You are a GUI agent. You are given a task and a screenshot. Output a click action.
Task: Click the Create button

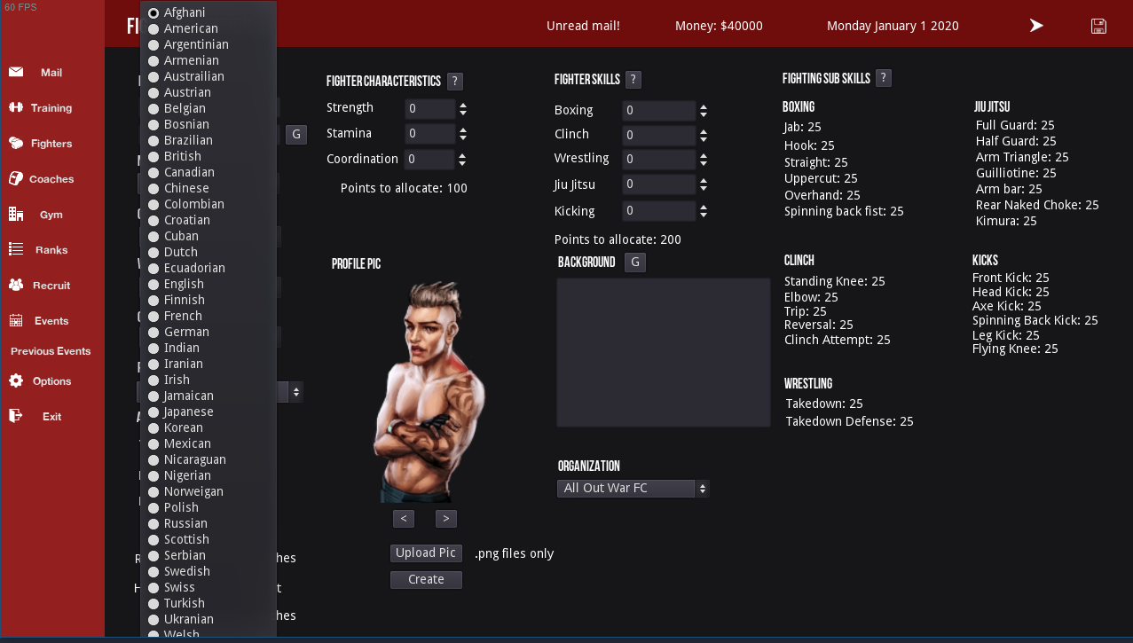(x=426, y=580)
